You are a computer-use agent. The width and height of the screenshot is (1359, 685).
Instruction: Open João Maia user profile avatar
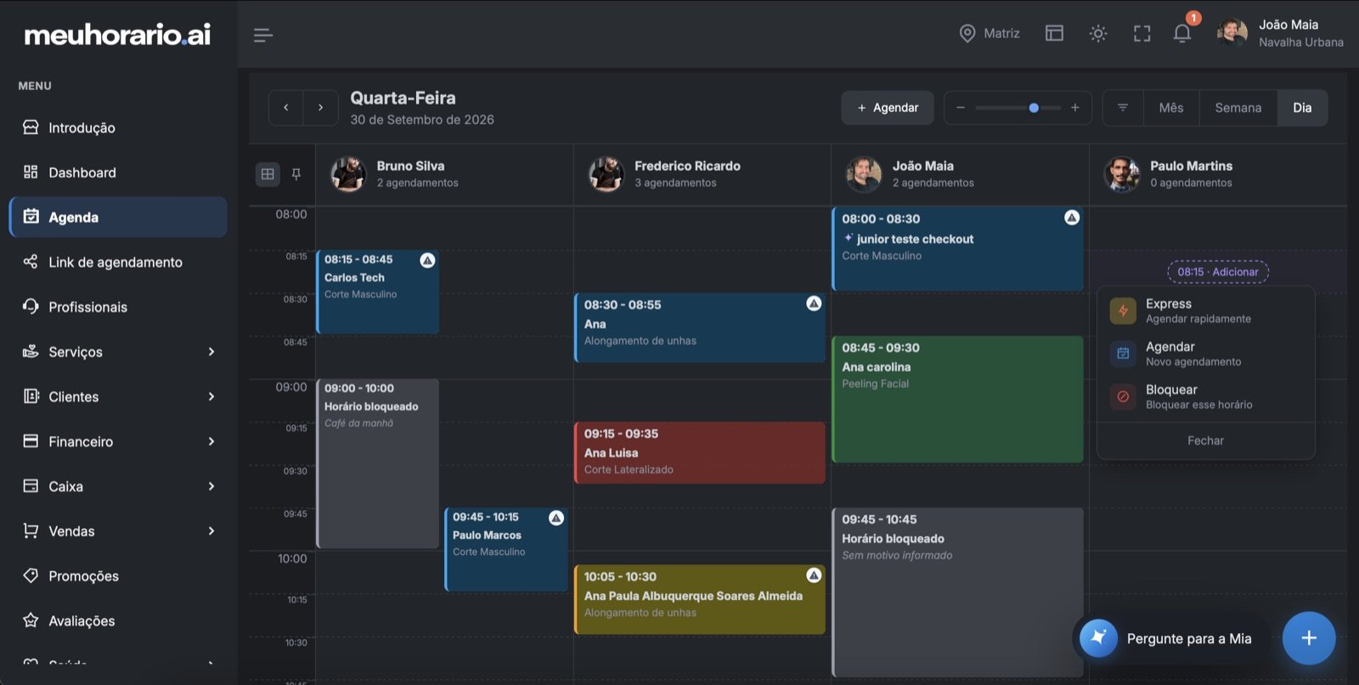pos(1232,33)
